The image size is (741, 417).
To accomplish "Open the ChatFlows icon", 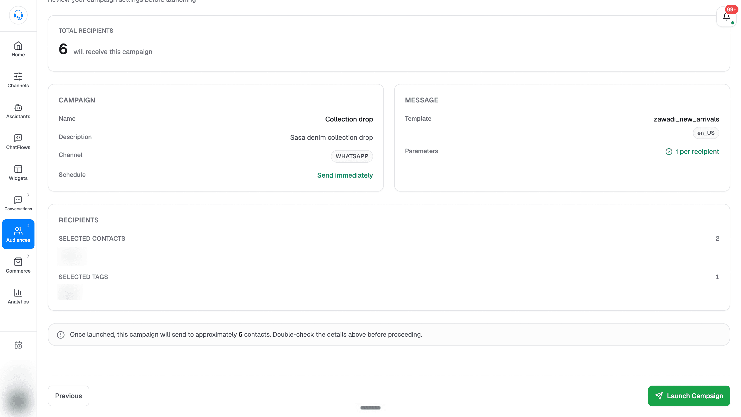I will [x=18, y=138].
